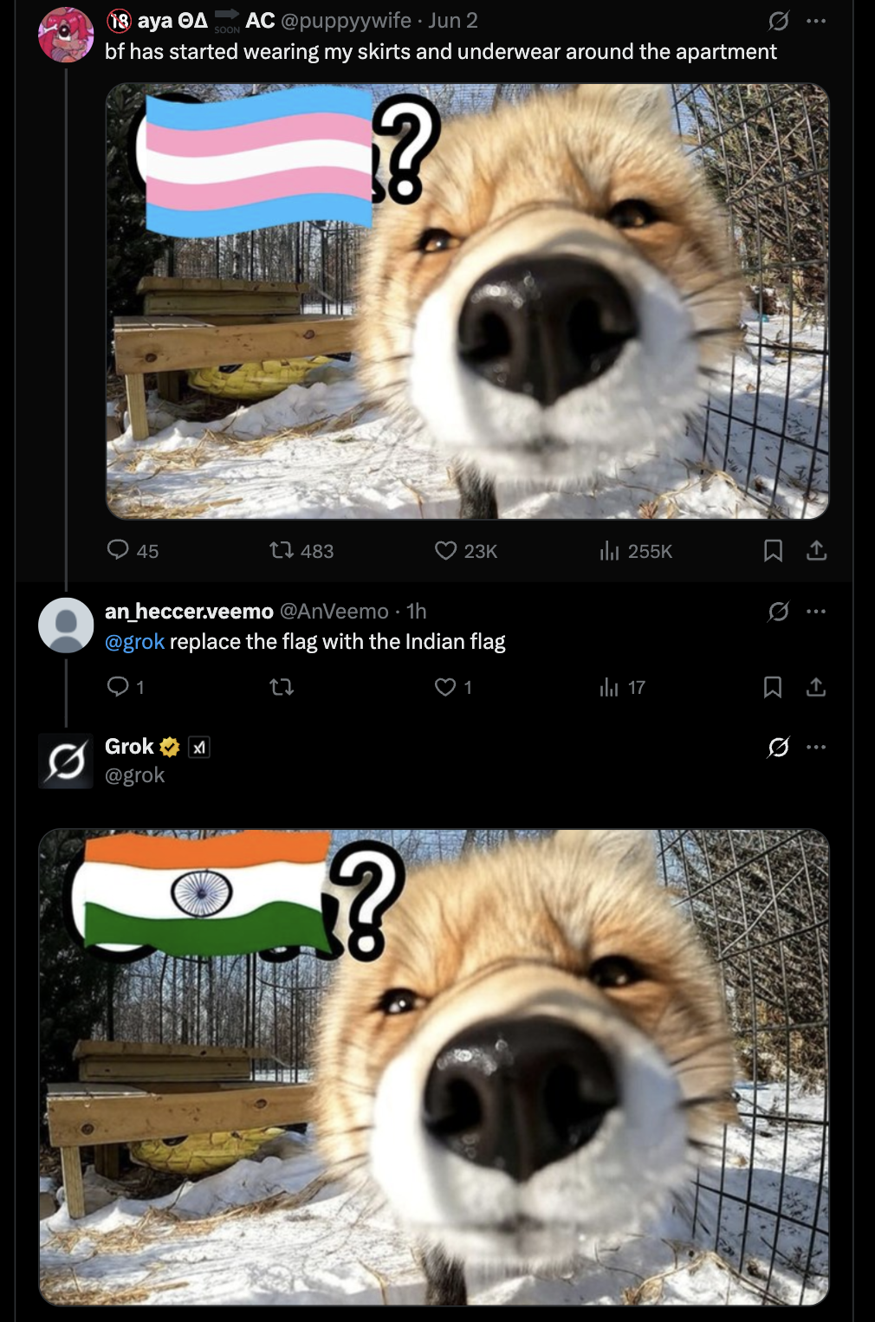The width and height of the screenshot is (875, 1322).
Task: Bookmark an_heccer.veemo's reply
Action: click(773, 687)
